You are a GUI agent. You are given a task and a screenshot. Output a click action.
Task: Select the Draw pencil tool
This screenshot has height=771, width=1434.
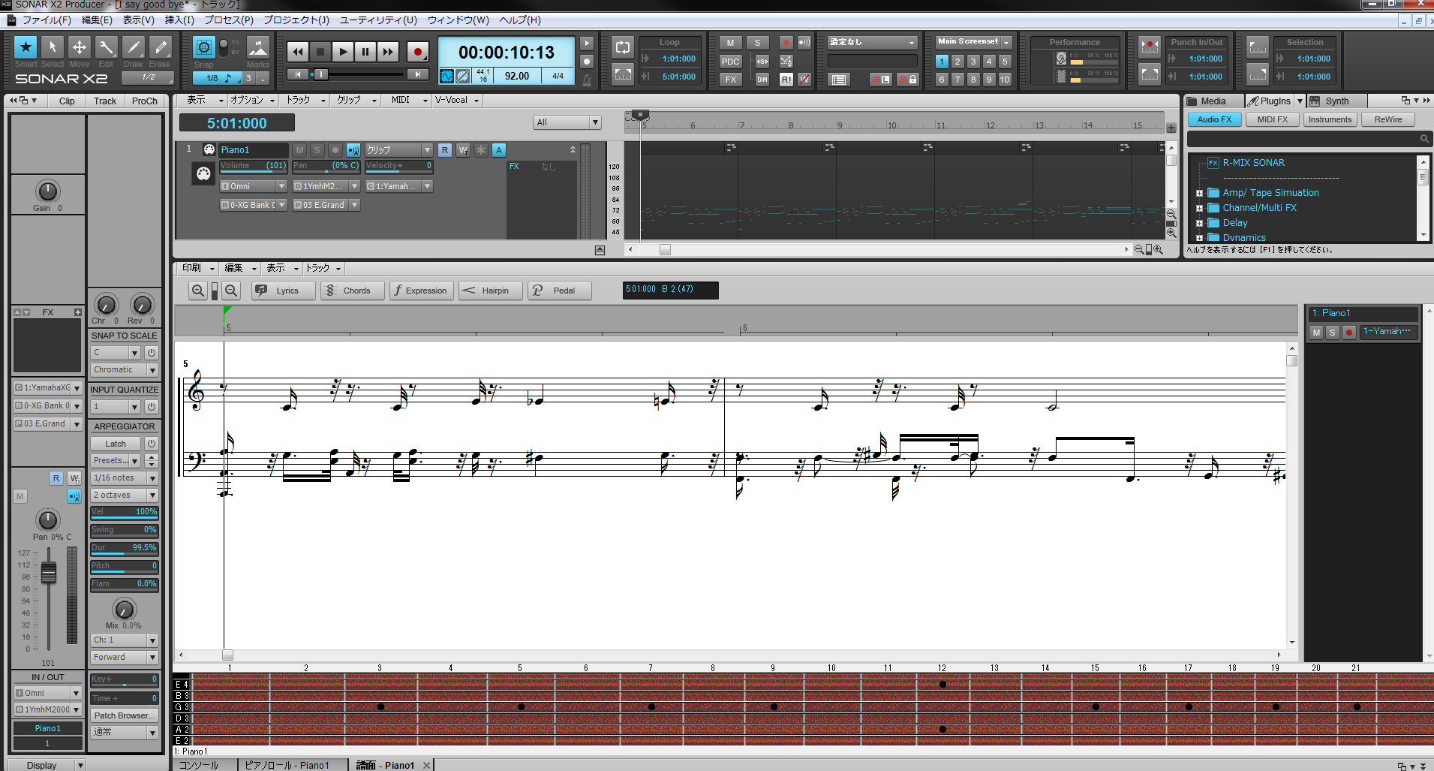(133, 47)
